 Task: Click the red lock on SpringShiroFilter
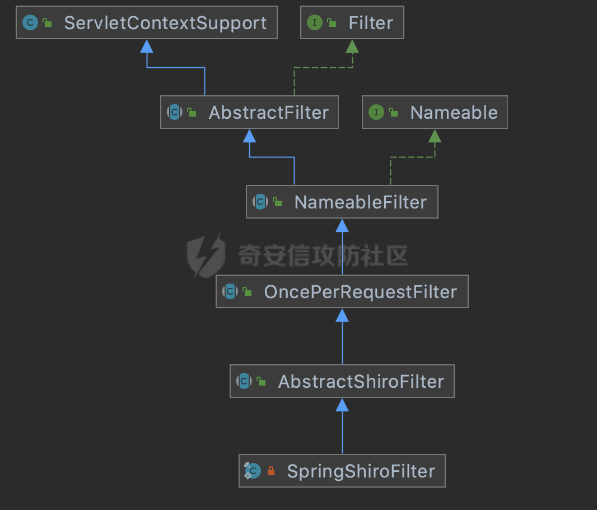point(271,471)
